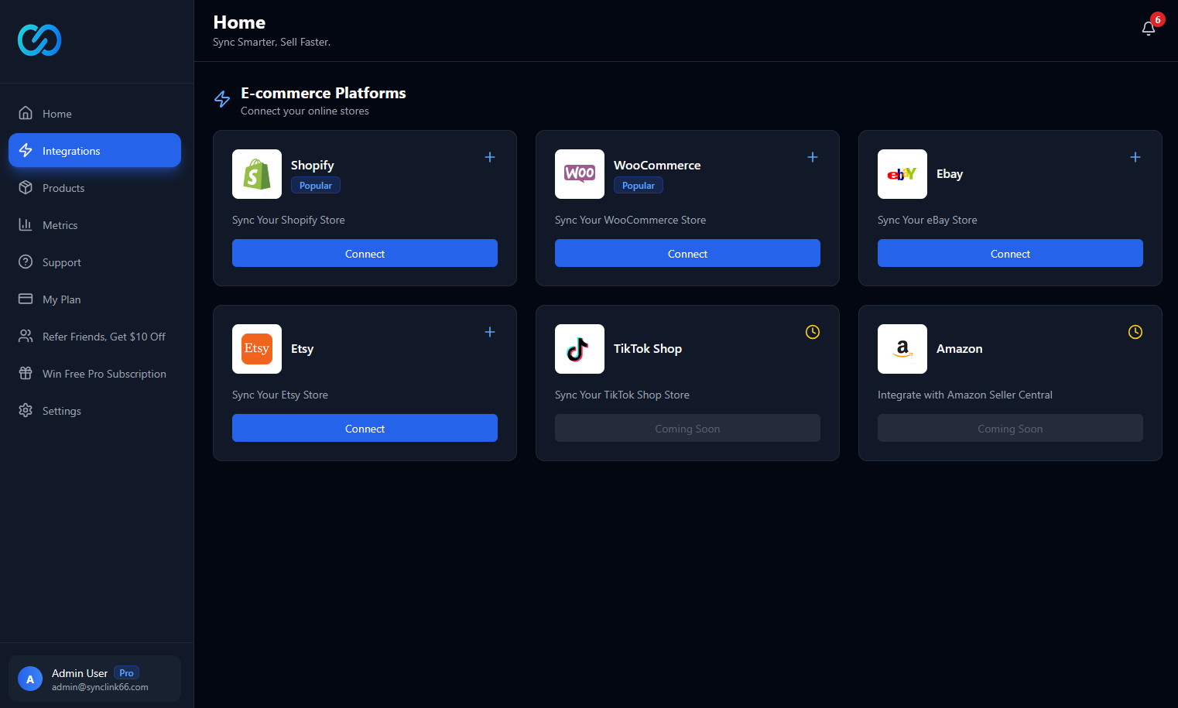Connect the Shopify store
Viewport: 1178px width, 708px height.
[x=365, y=253]
